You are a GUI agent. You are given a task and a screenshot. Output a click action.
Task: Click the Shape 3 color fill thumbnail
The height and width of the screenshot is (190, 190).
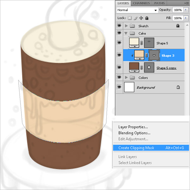[x=139, y=55]
